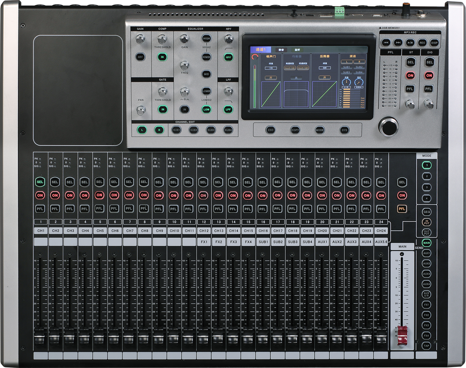466x368 pixels.
Task: Open the 低通类型 filter type selector
Action: (x=303, y=68)
